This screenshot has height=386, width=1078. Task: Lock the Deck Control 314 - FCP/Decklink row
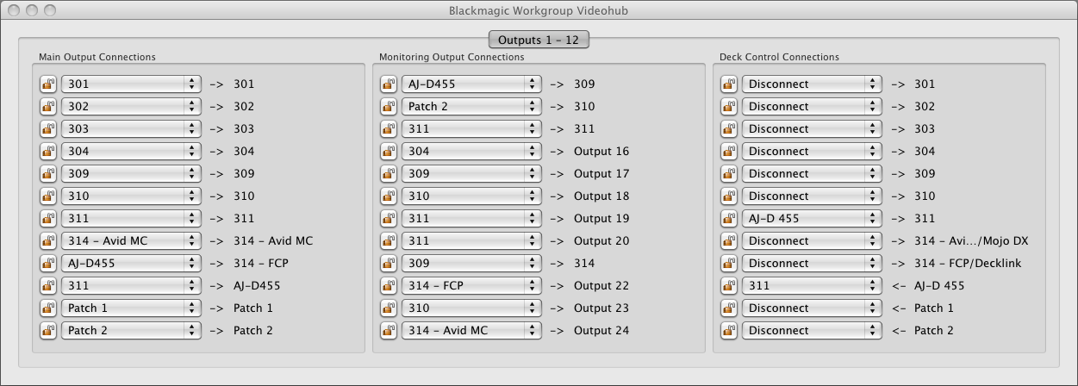(x=729, y=264)
